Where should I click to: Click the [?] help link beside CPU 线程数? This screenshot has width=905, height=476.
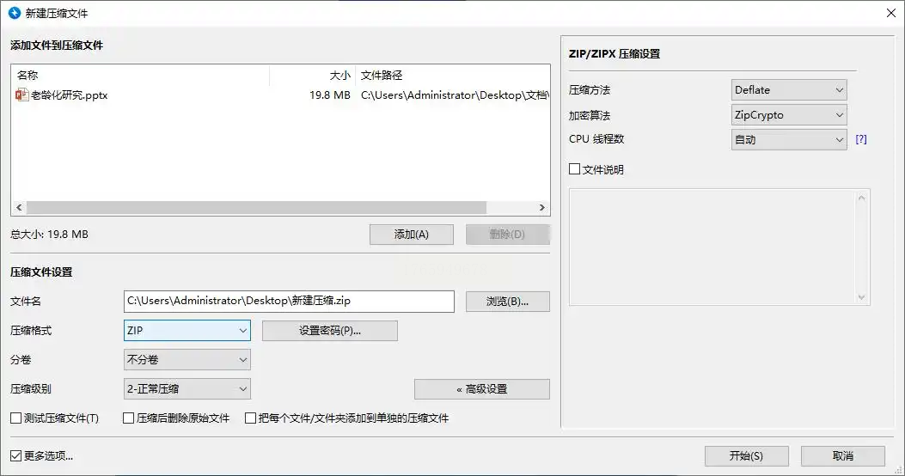click(860, 139)
